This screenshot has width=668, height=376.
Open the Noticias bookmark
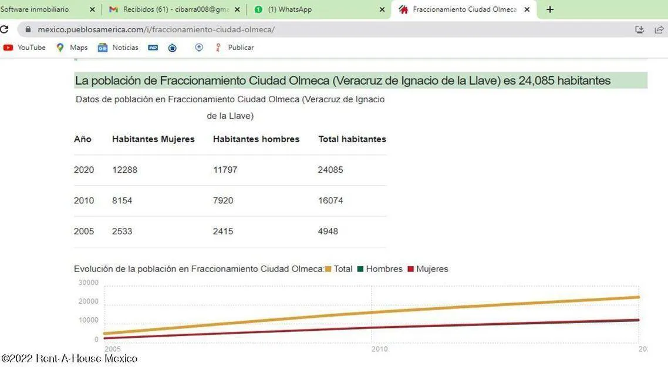tap(118, 48)
